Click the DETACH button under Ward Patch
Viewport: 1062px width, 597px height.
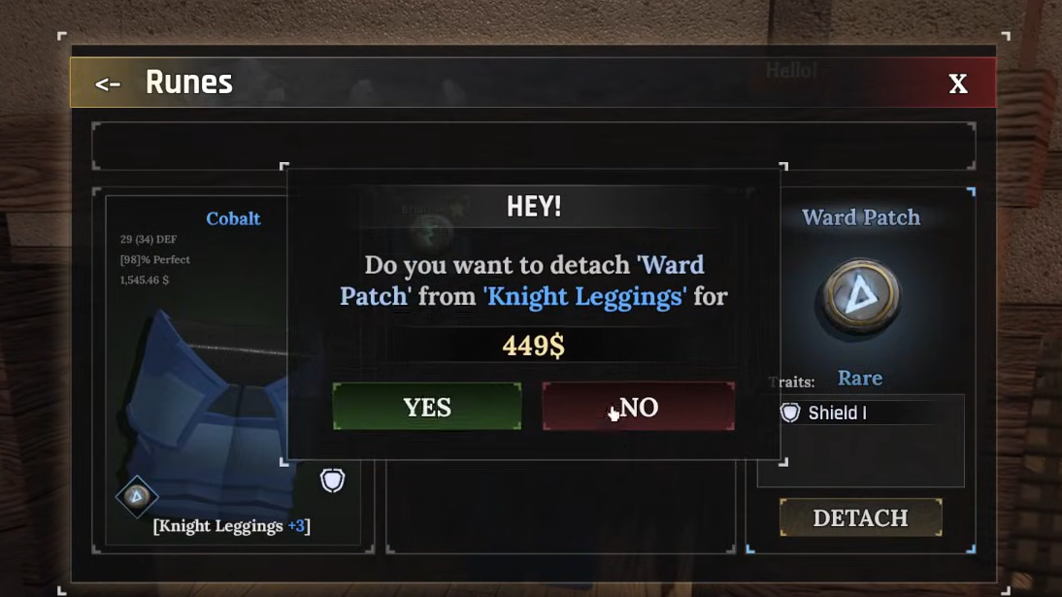tap(860, 517)
